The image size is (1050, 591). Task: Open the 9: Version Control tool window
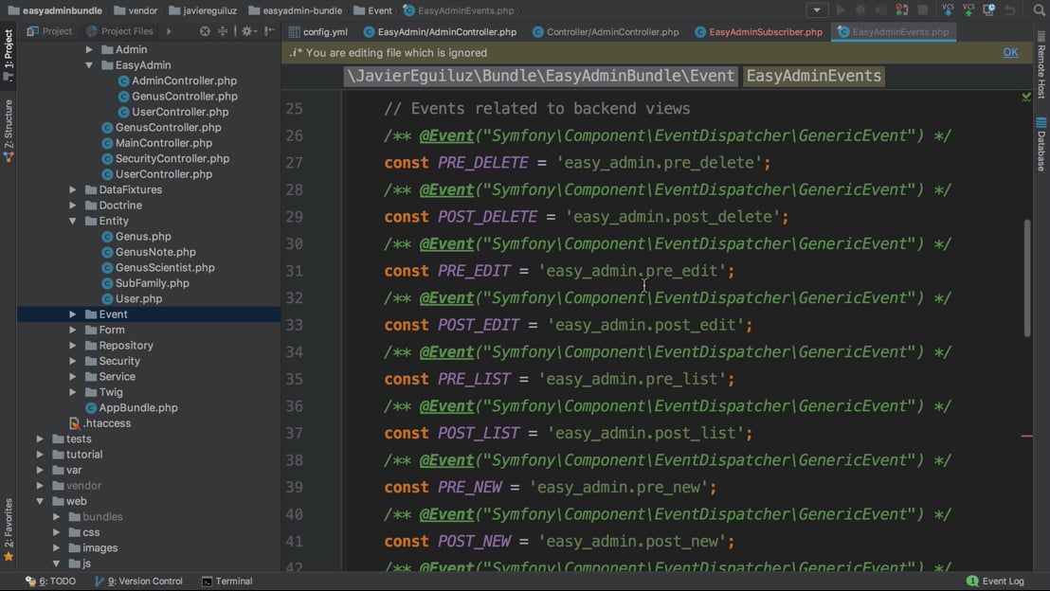[x=138, y=581]
